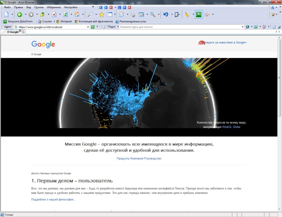Screen dimensions: 282x217
Task: Go back with the green arrow
Action: click(20, 14)
